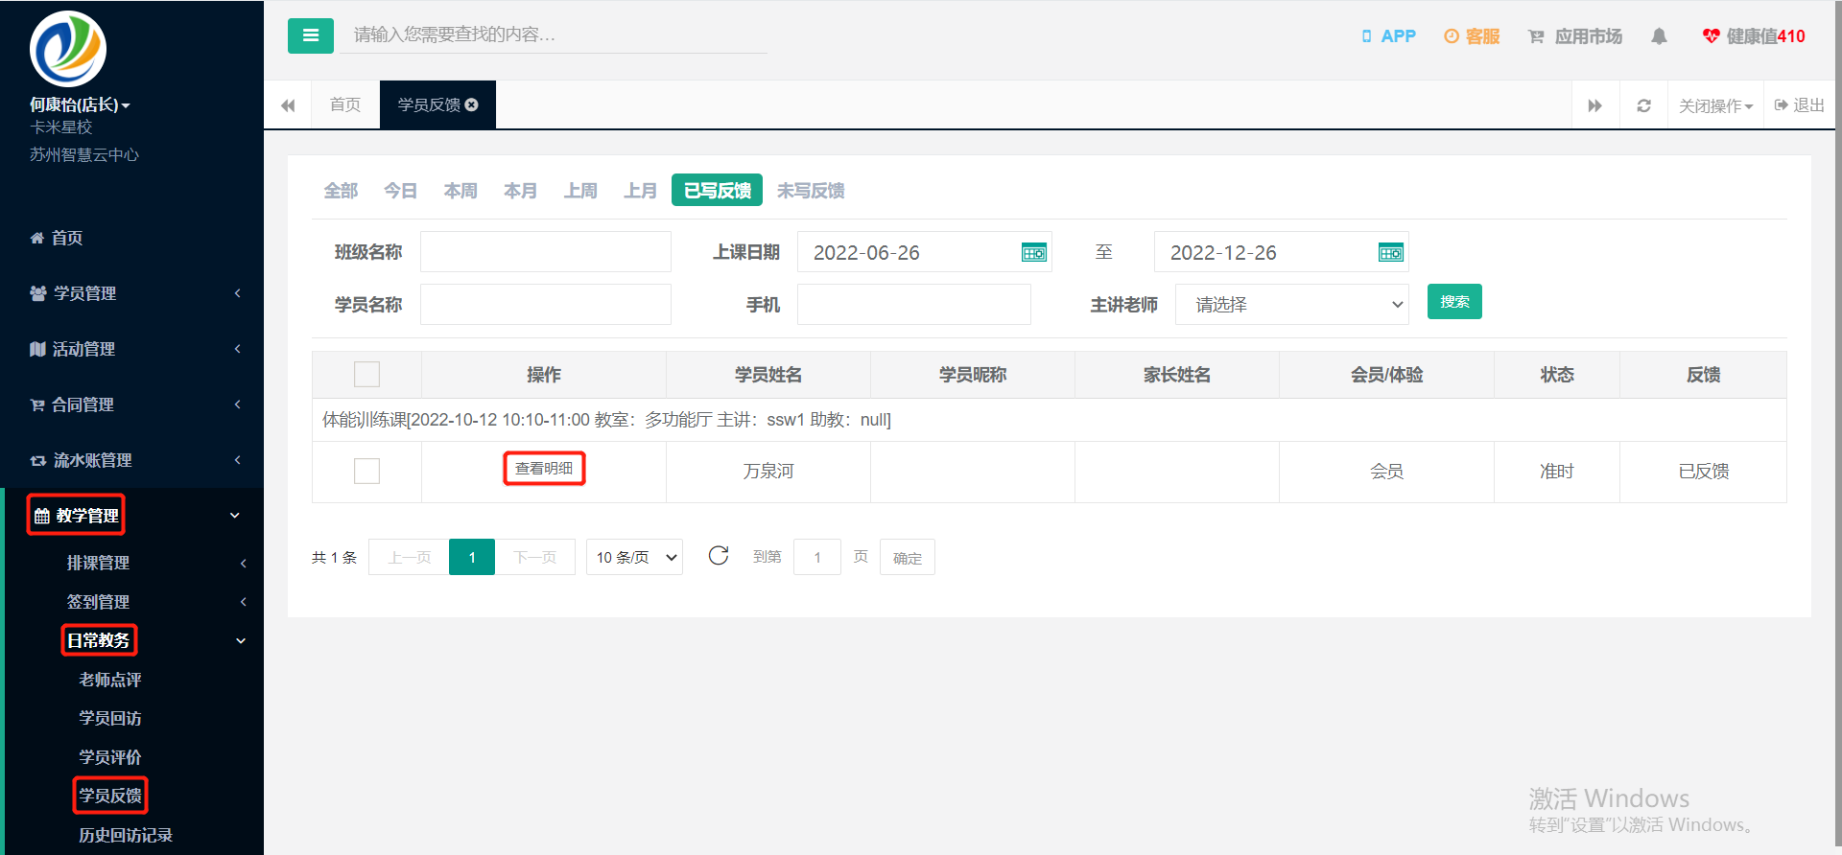Open 历史回访记录 in sidebar
The height and width of the screenshot is (855, 1842).
(x=126, y=835)
